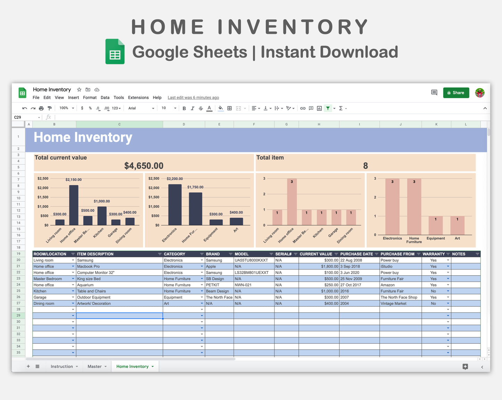This screenshot has width=502, height=400.
Task: Click the Text color swatch icon
Action: click(x=209, y=108)
